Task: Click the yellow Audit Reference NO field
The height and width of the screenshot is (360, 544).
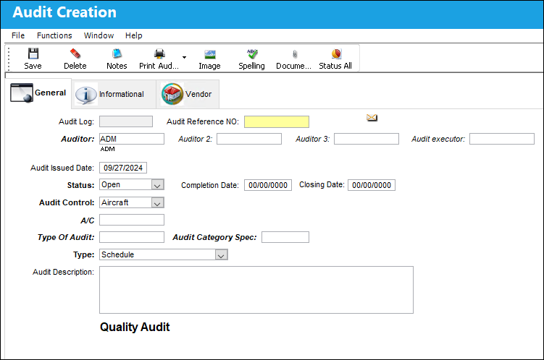Action: click(x=277, y=122)
